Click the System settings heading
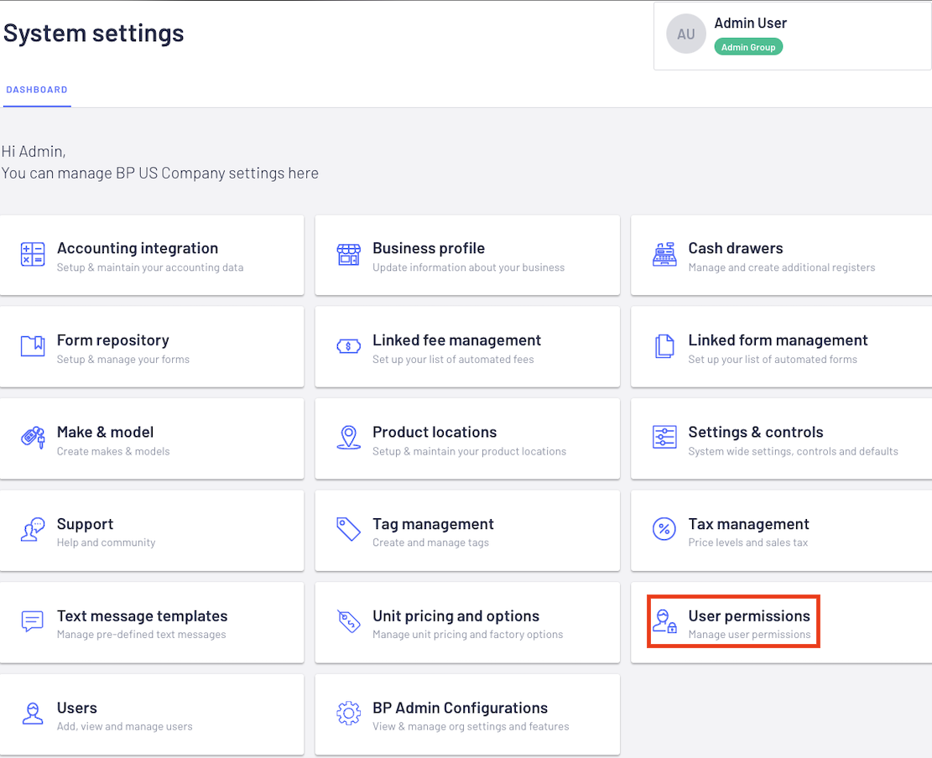This screenshot has height=758, width=932. (93, 34)
